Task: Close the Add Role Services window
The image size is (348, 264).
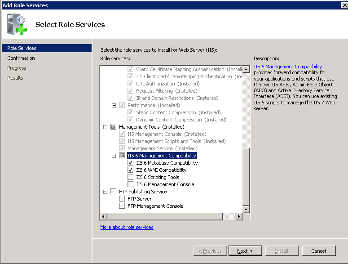Action: [344, 5]
